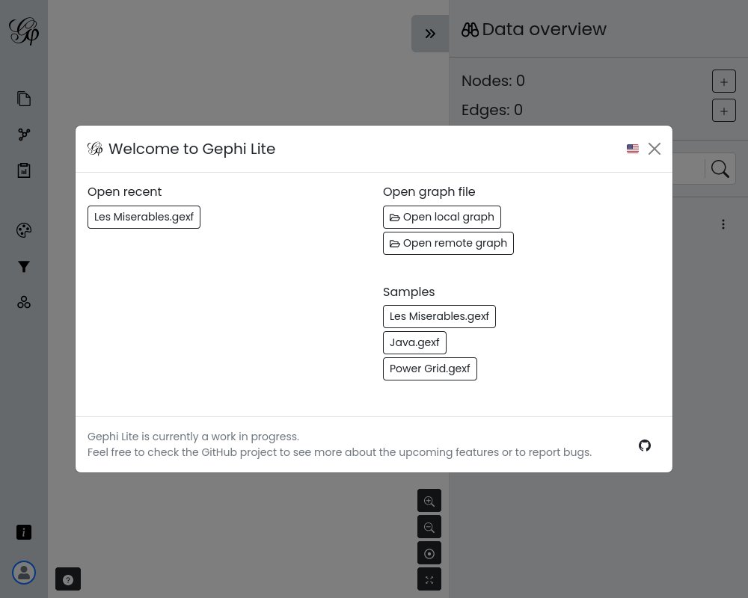748x598 pixels.
Task: Open the Graph layout icon in sidebar
Action: (x=24, y=135)
